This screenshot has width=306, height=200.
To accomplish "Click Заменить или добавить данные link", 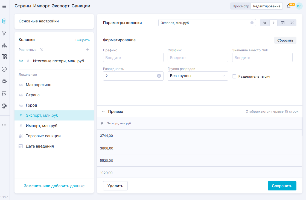I will pos(54,186).
